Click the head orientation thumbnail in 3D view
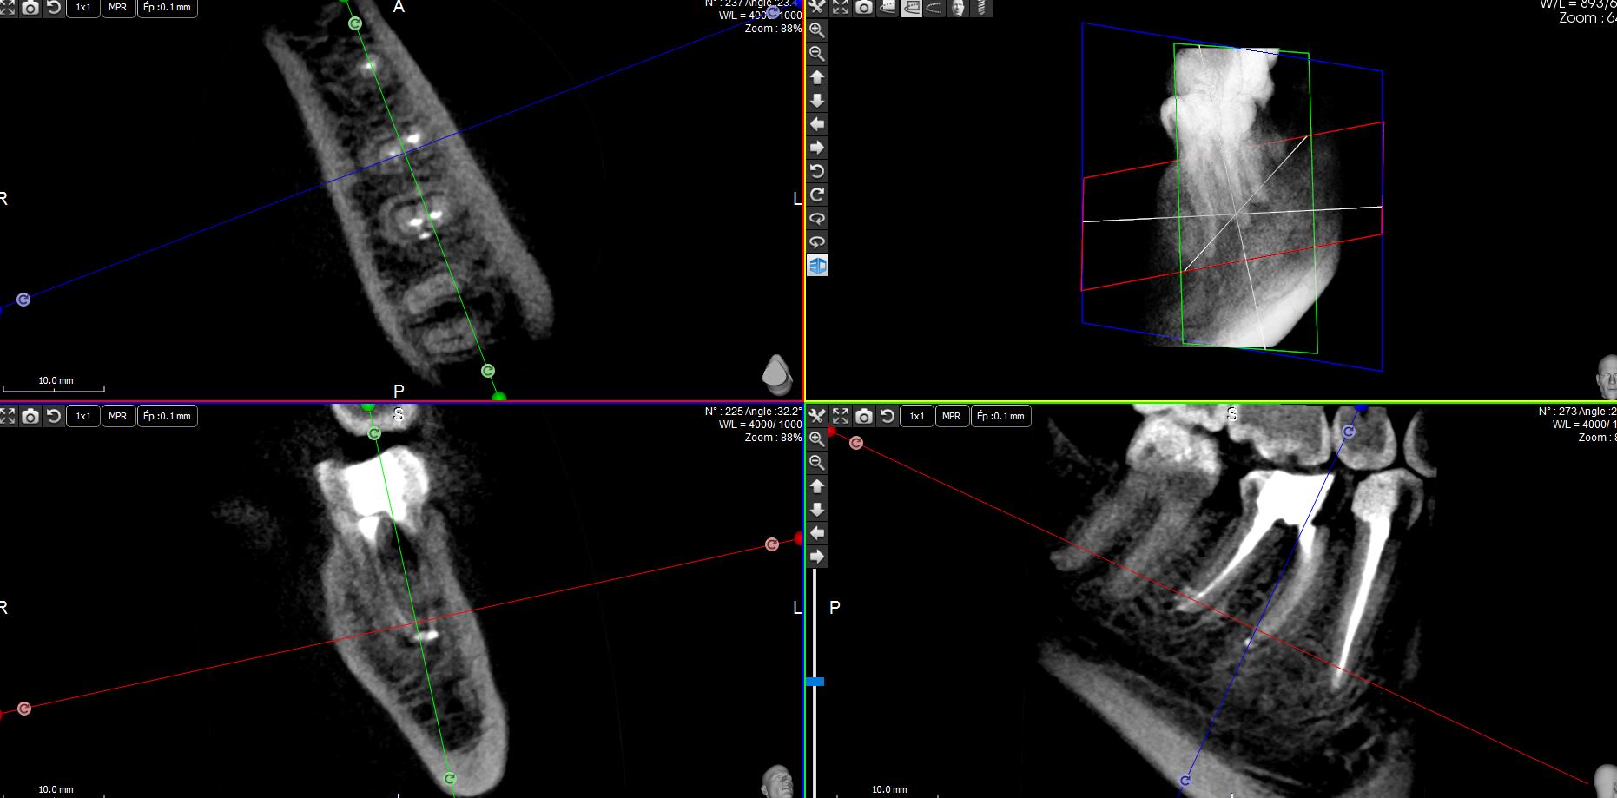The image size is (1617, 798). [1606, 376]
